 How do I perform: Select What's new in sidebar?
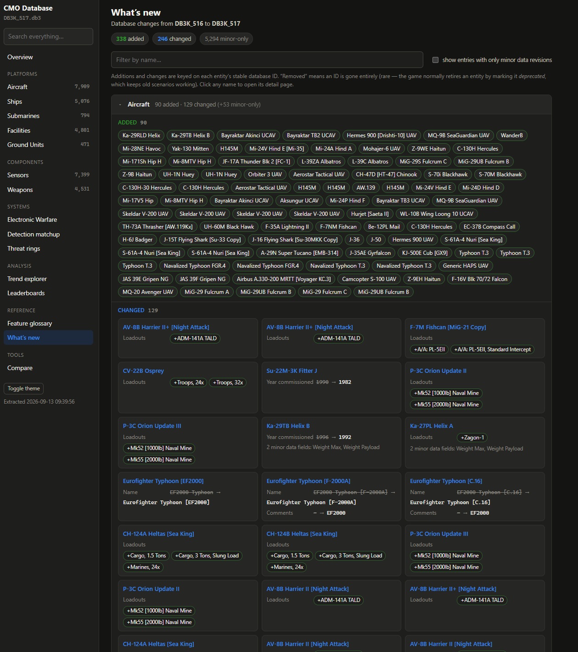[48, 337]
